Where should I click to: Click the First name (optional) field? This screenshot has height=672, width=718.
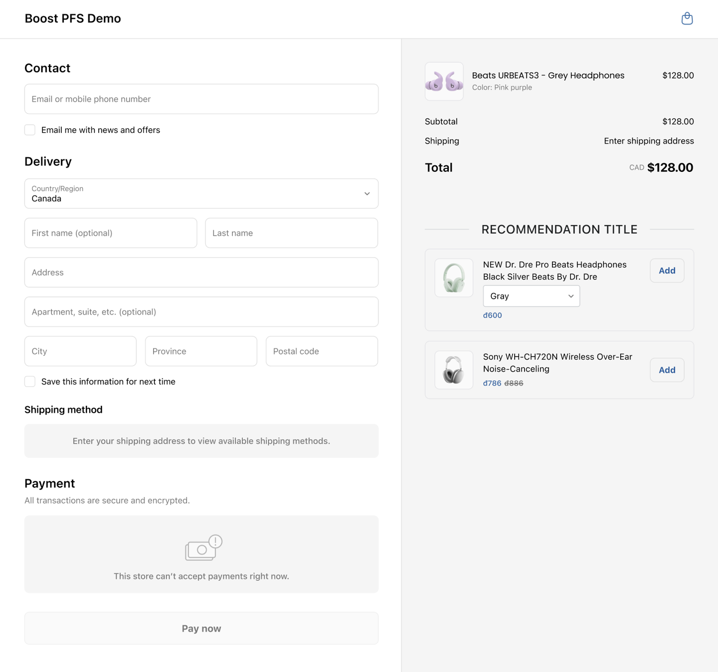(111, 233)
